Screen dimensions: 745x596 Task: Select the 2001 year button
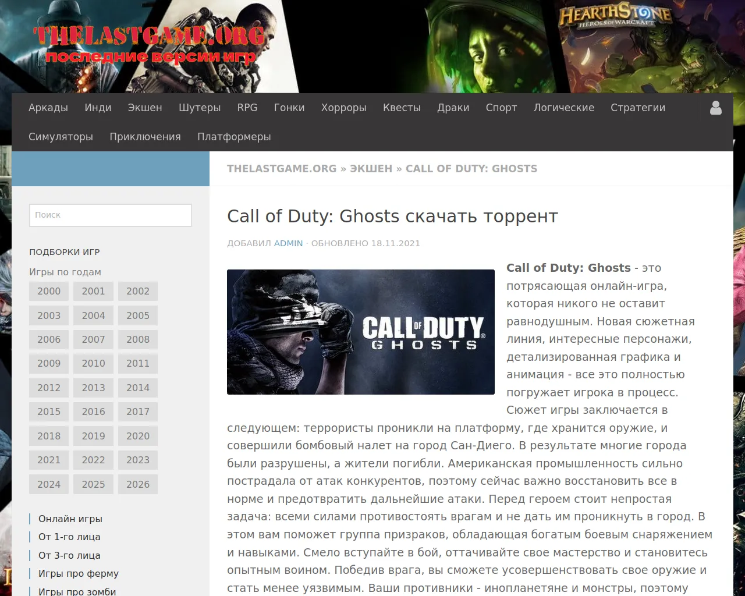pyautogui.click(x=94, y=292)
